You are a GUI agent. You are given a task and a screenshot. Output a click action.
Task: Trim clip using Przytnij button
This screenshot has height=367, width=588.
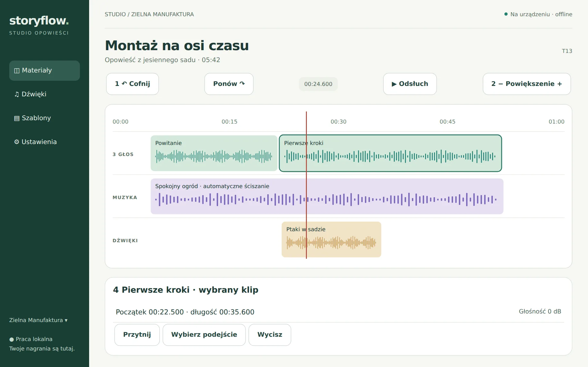pos(137,335)
